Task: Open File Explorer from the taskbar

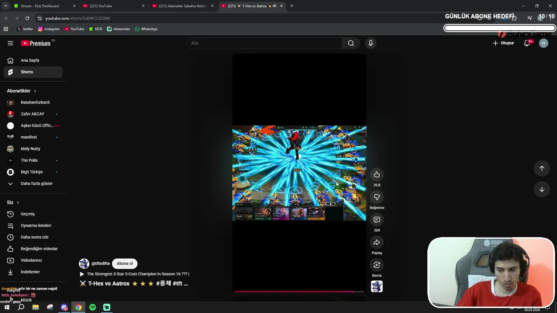Action: (36, 307)
